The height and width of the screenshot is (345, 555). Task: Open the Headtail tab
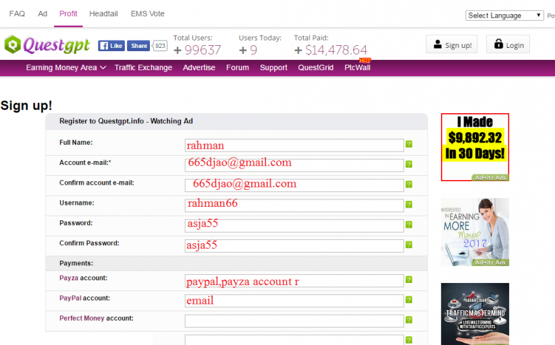pos(103,13)
